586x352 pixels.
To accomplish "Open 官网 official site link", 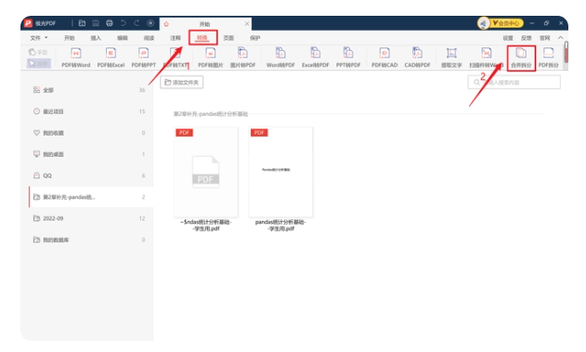I will (x=544, y=38).
